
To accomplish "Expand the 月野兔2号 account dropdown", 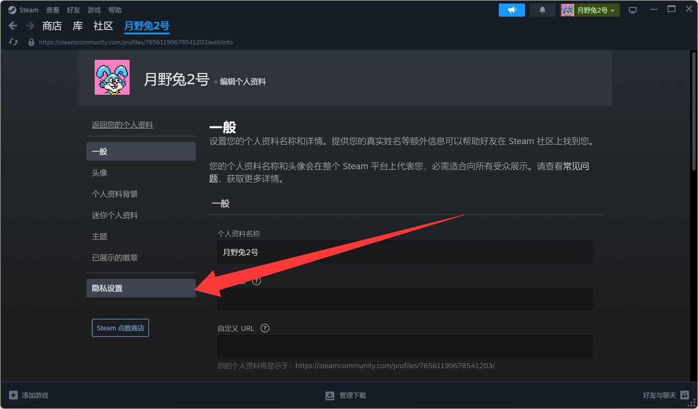I will pyautogui.click(x=590, y=10).
